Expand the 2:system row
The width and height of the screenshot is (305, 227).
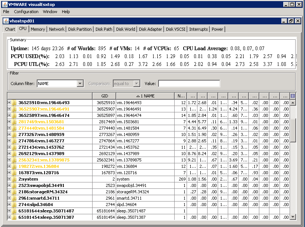9,179
